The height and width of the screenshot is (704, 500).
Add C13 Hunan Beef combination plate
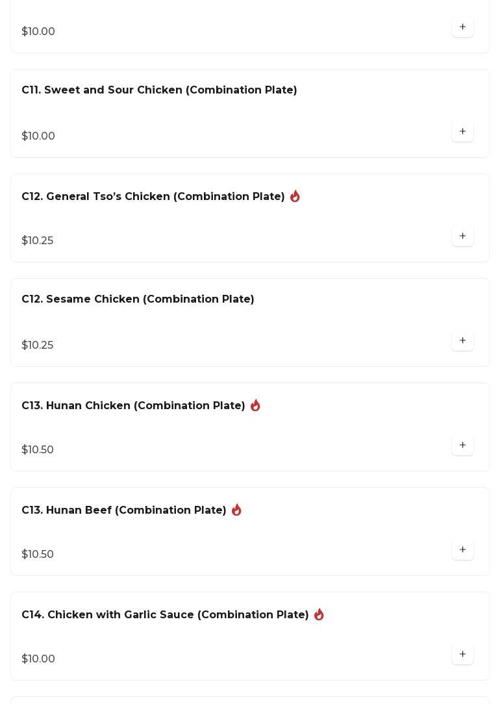462,550
